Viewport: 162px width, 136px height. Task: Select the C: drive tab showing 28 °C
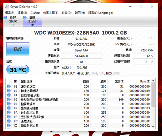pos(13,21)
